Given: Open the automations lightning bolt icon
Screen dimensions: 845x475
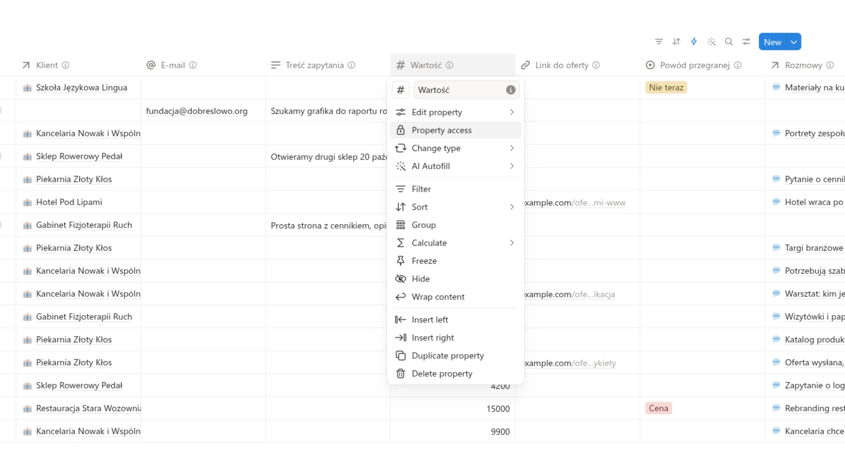Looking at the screenshot, I should [694, 42].
